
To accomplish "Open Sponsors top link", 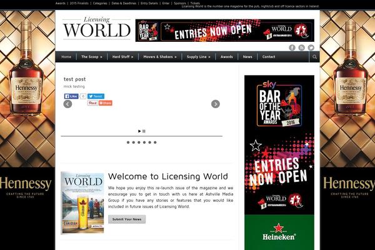I will [x=180, y=3].
